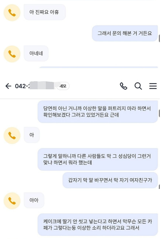Tap the back arrow beside 042 number

coord(8,86)
